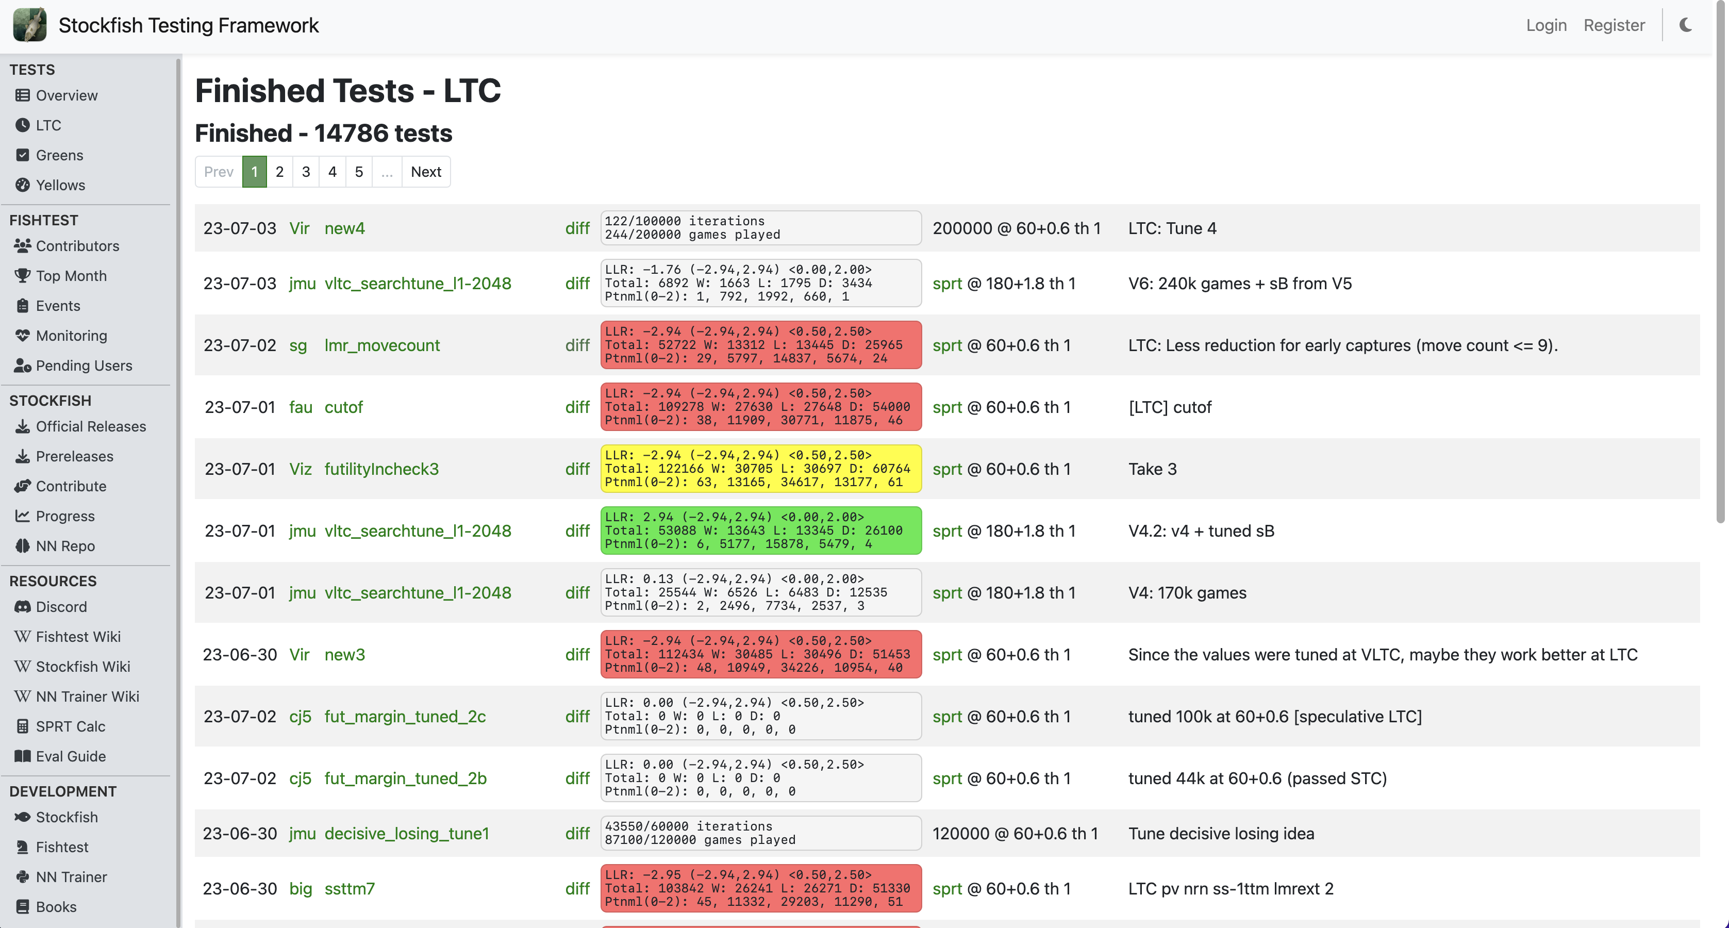Click the Monitoring heartbeat icon
This screenshot has height=928, width=1729.
pyautogui.click(x=22, y=335)
